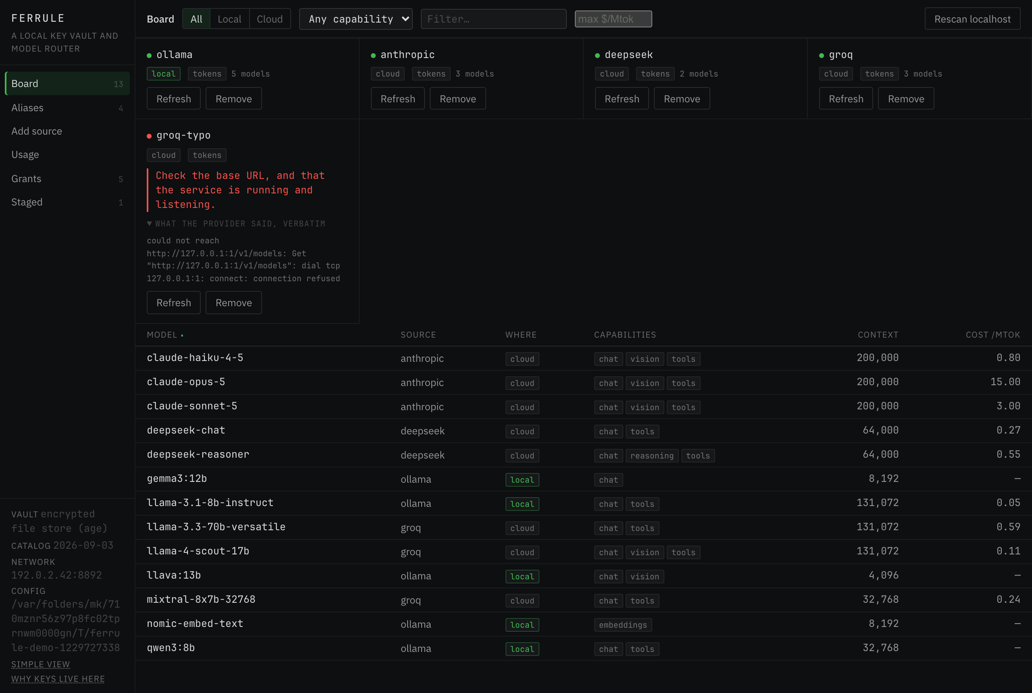Remove the deepseek source
This screenshot has width=1032, height=693.
pos(682,99)
